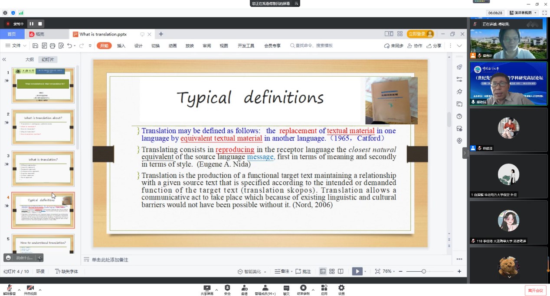Click the 邀请 invite icon

245,290
